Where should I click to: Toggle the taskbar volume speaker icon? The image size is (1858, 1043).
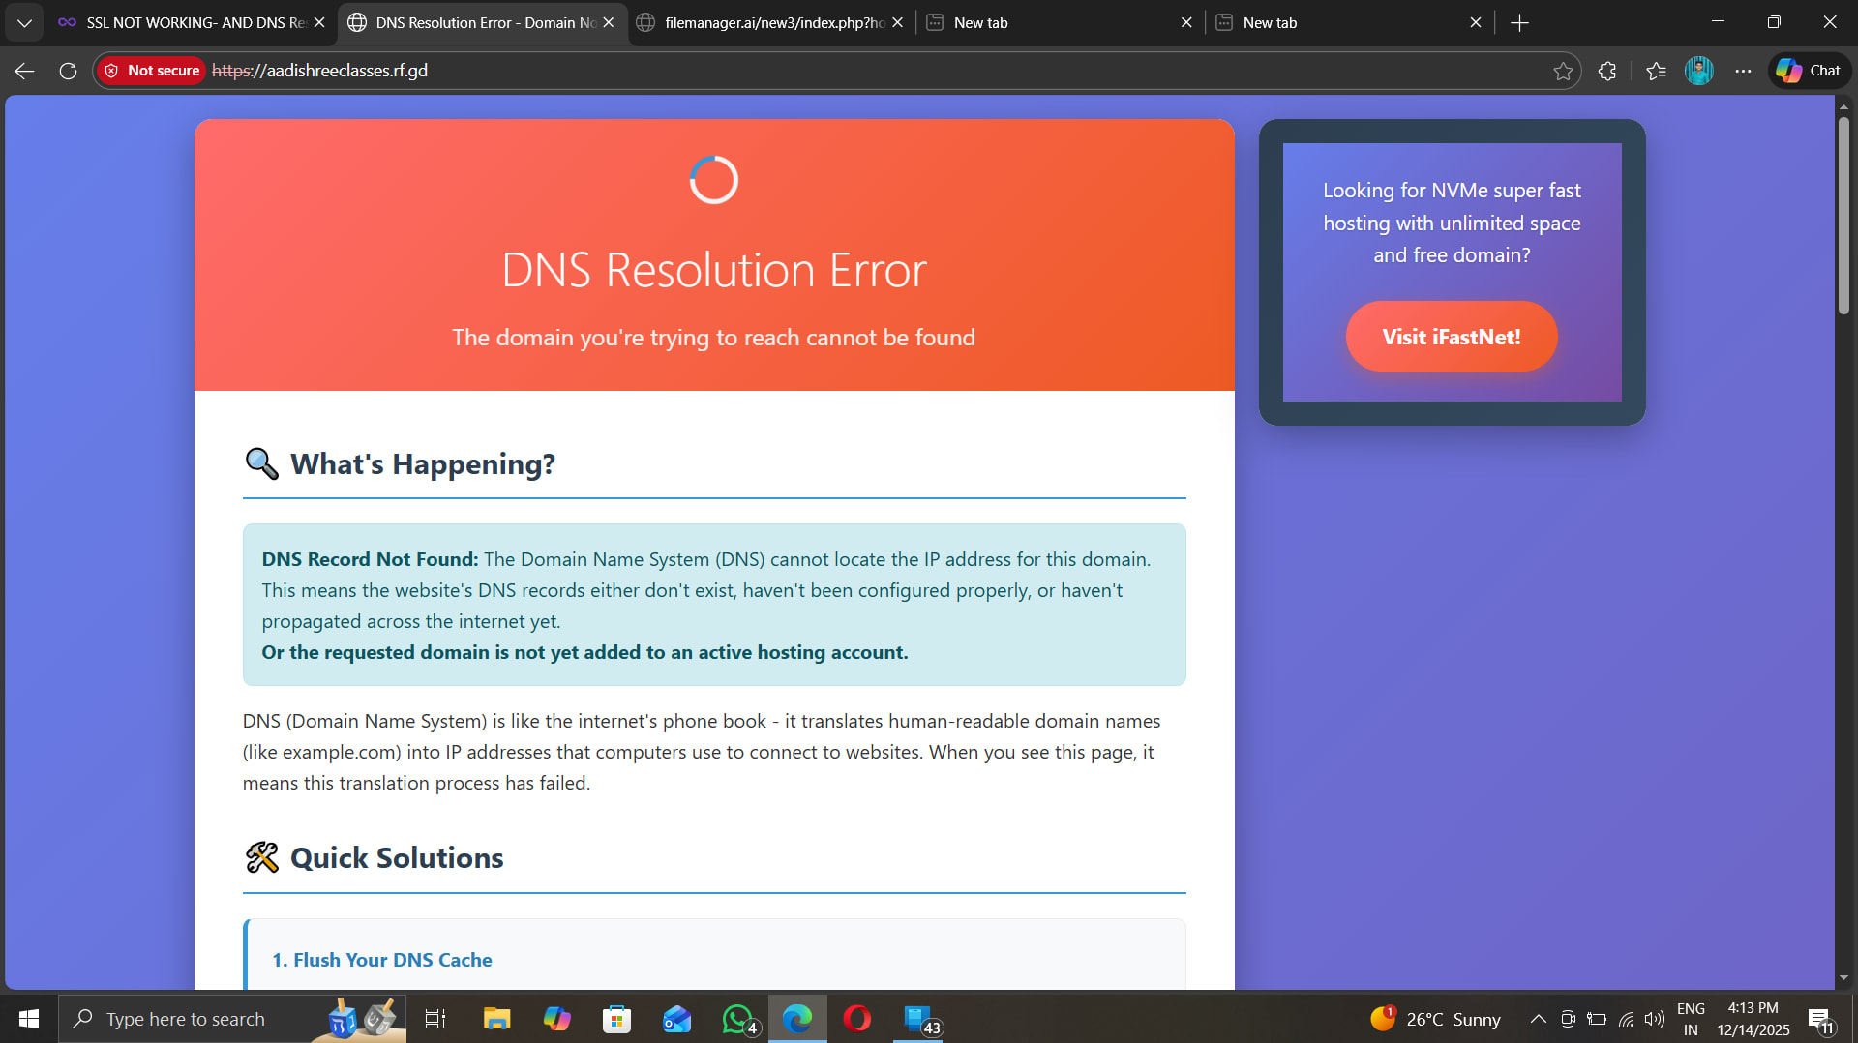click(1655, 1019)
